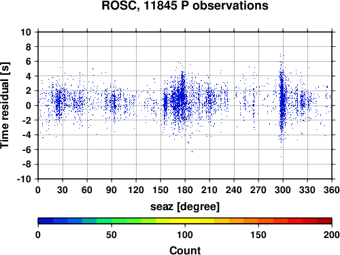Click the 'seaz [degree]' x-axis label
Viewport: 340px width, 255px height.
point(185,207)
